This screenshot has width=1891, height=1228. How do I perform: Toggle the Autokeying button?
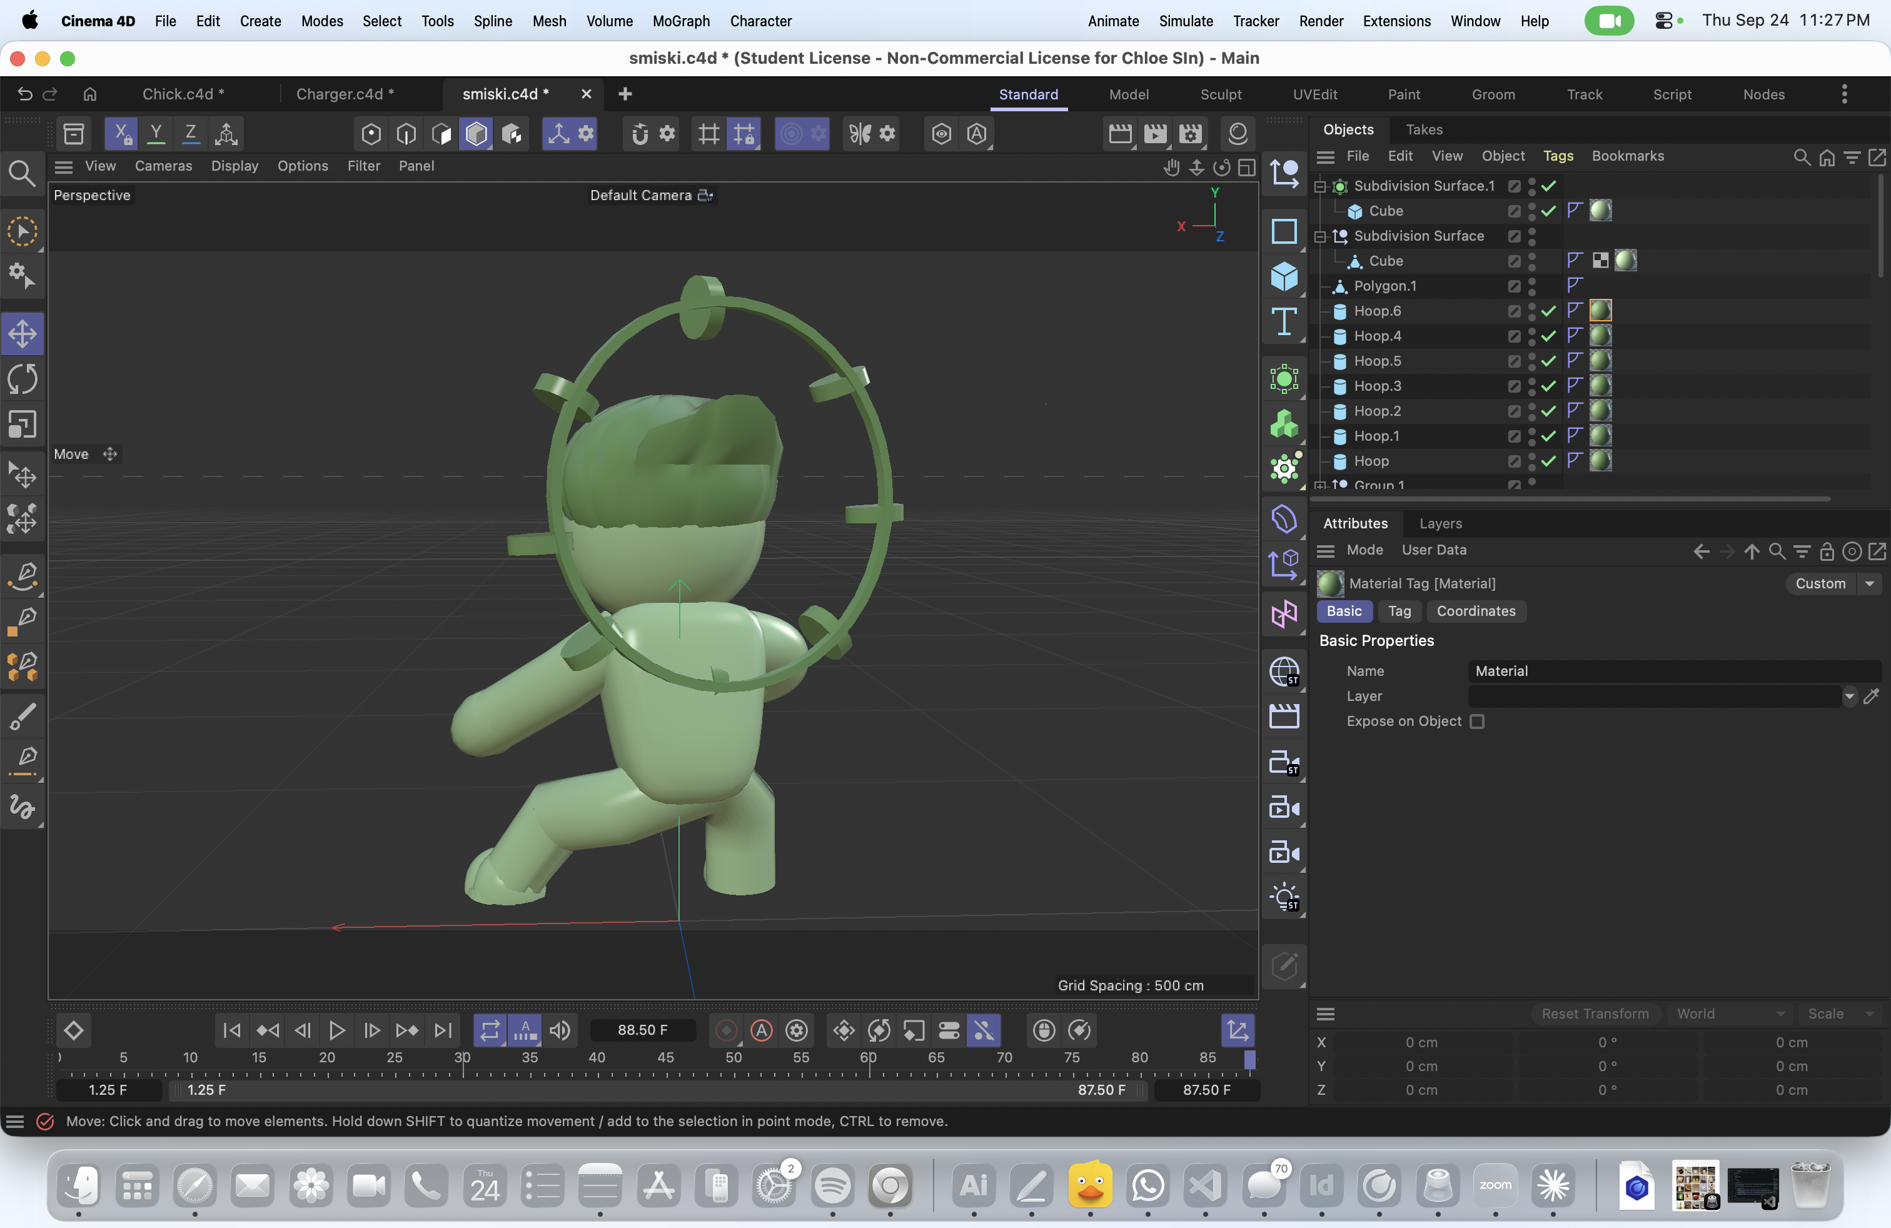761,1030
